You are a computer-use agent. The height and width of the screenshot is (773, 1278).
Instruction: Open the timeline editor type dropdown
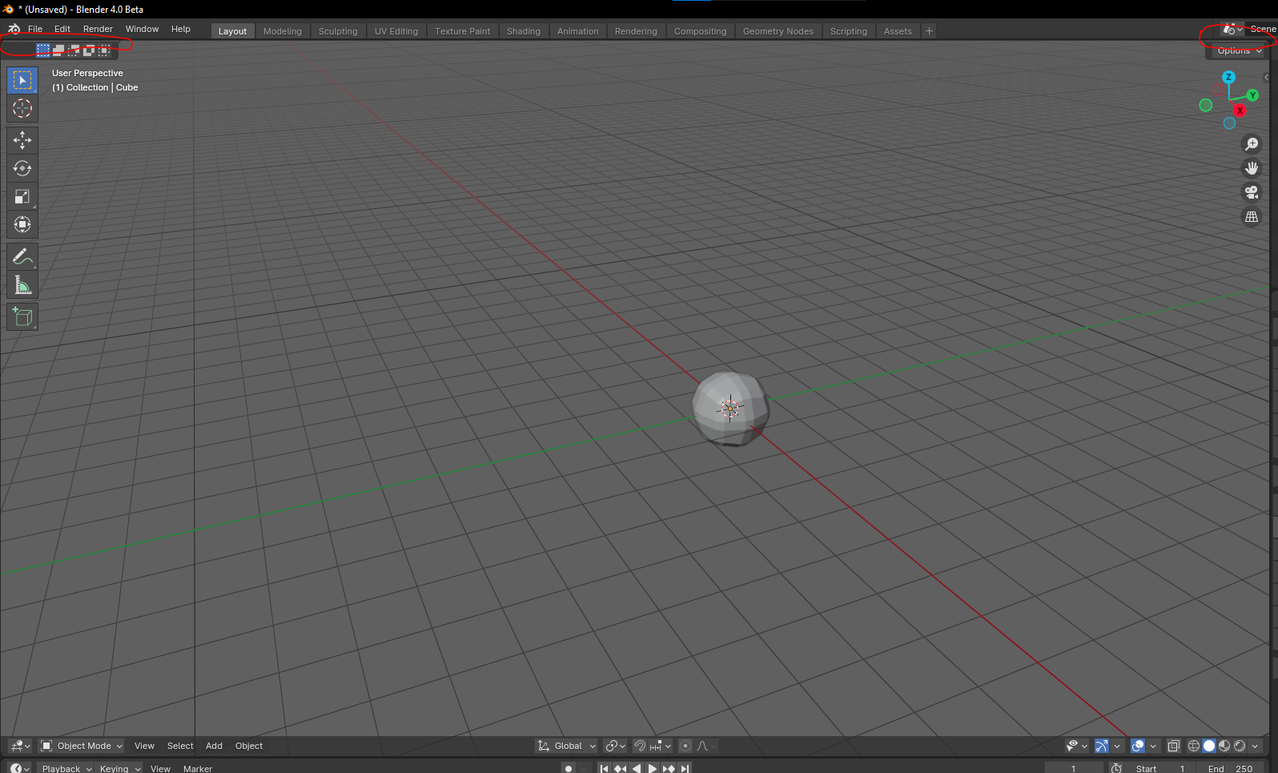pos(20,768)
